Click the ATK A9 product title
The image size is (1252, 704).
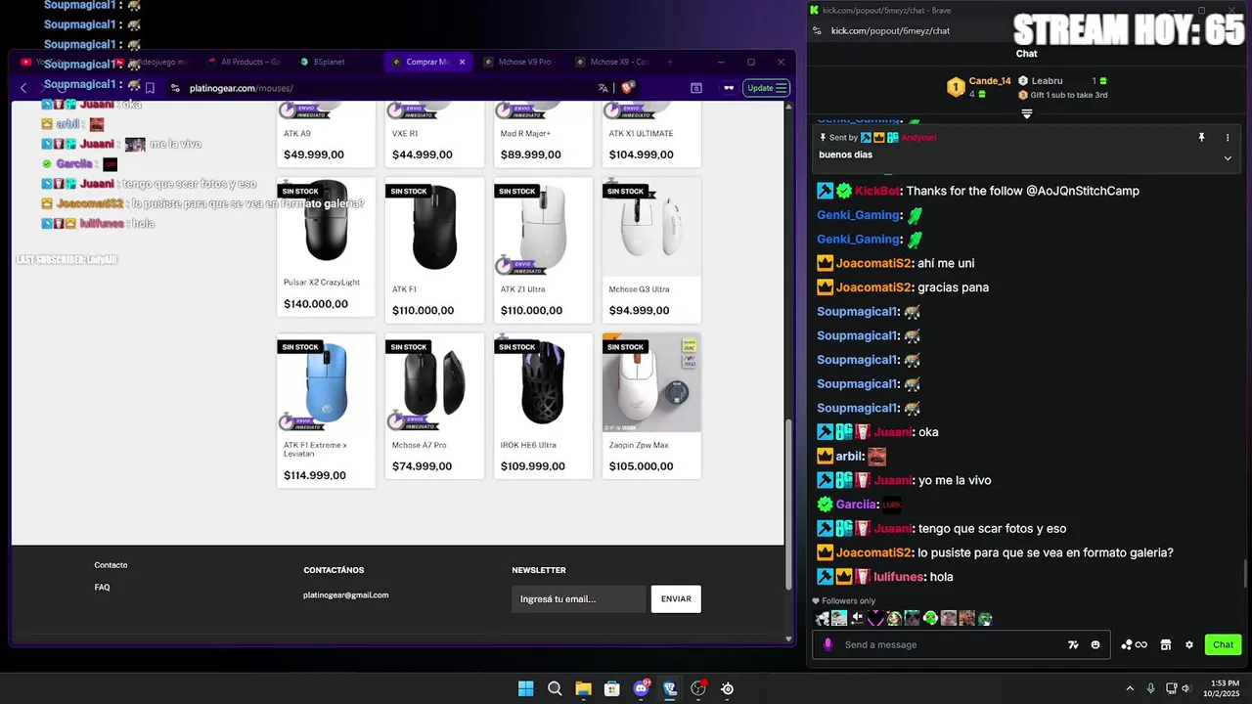(x=297, y=133)
